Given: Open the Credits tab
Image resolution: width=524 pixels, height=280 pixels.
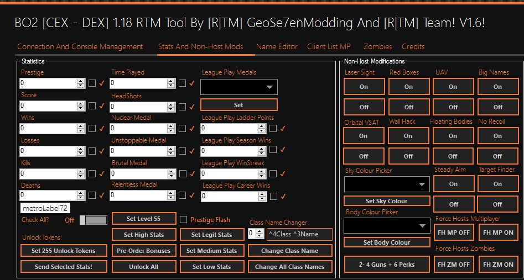Looking at the screenshot, I should (x=413, y=47).
